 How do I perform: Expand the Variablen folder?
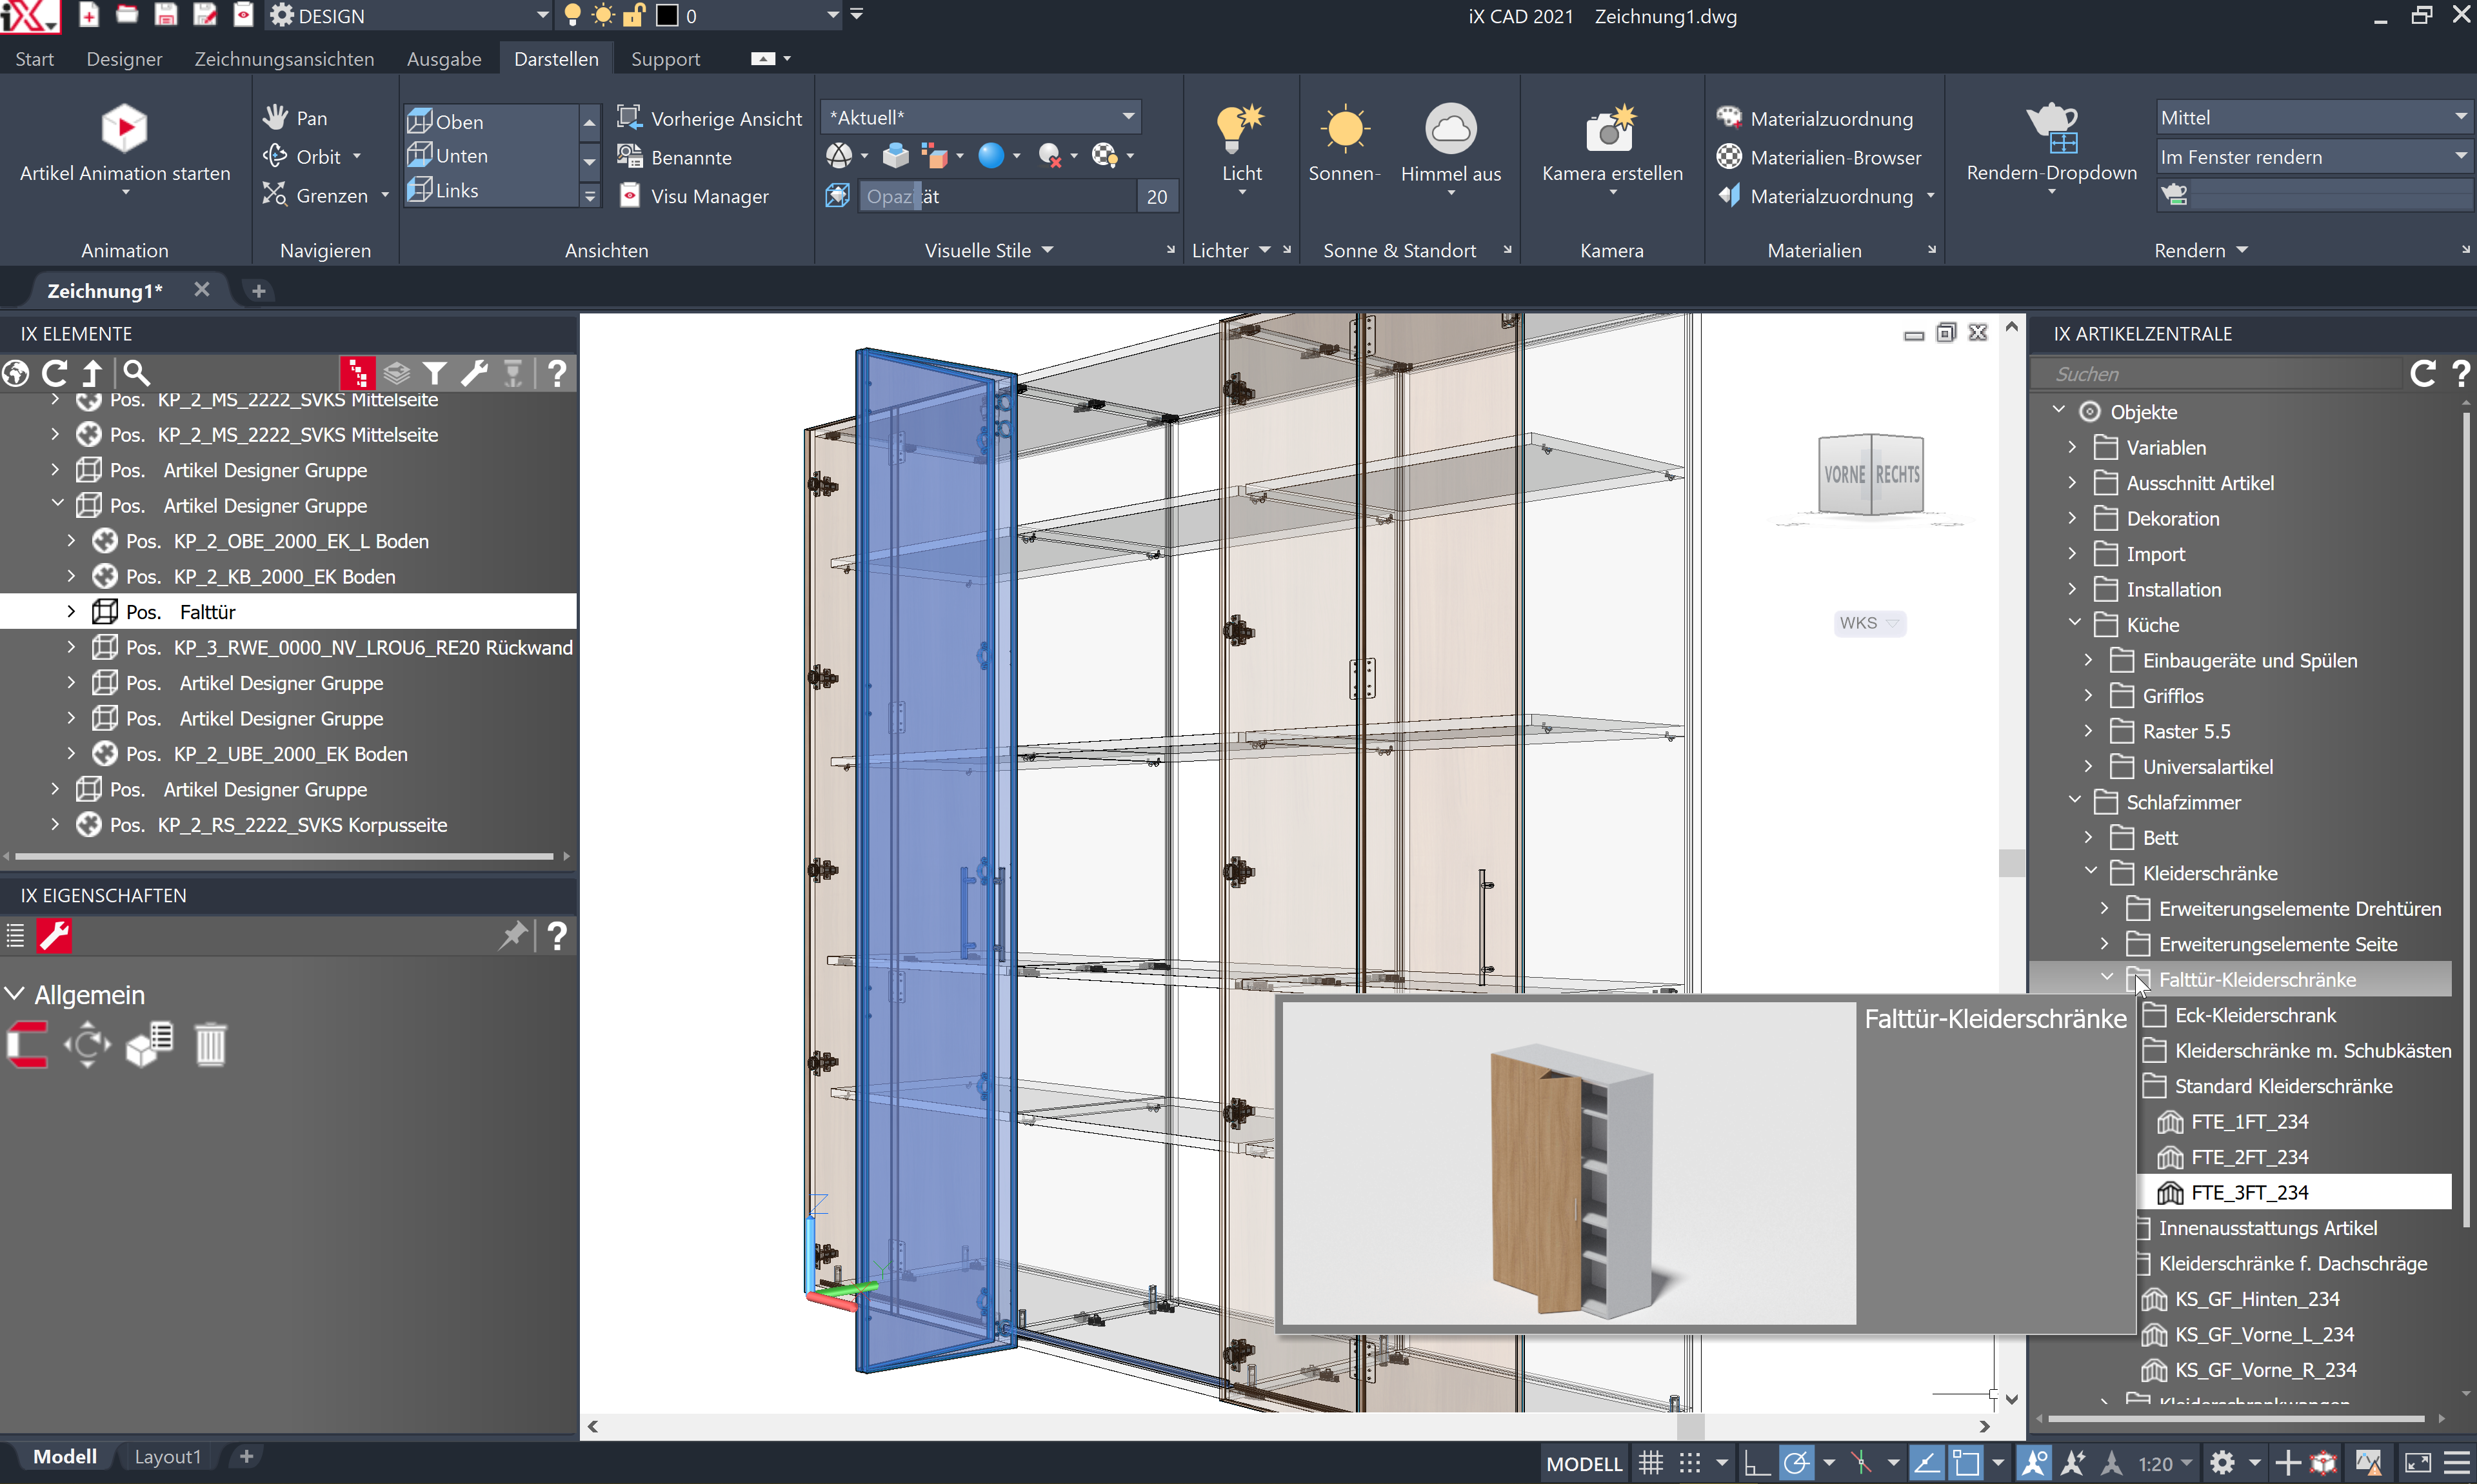[x=2072, y=447]
